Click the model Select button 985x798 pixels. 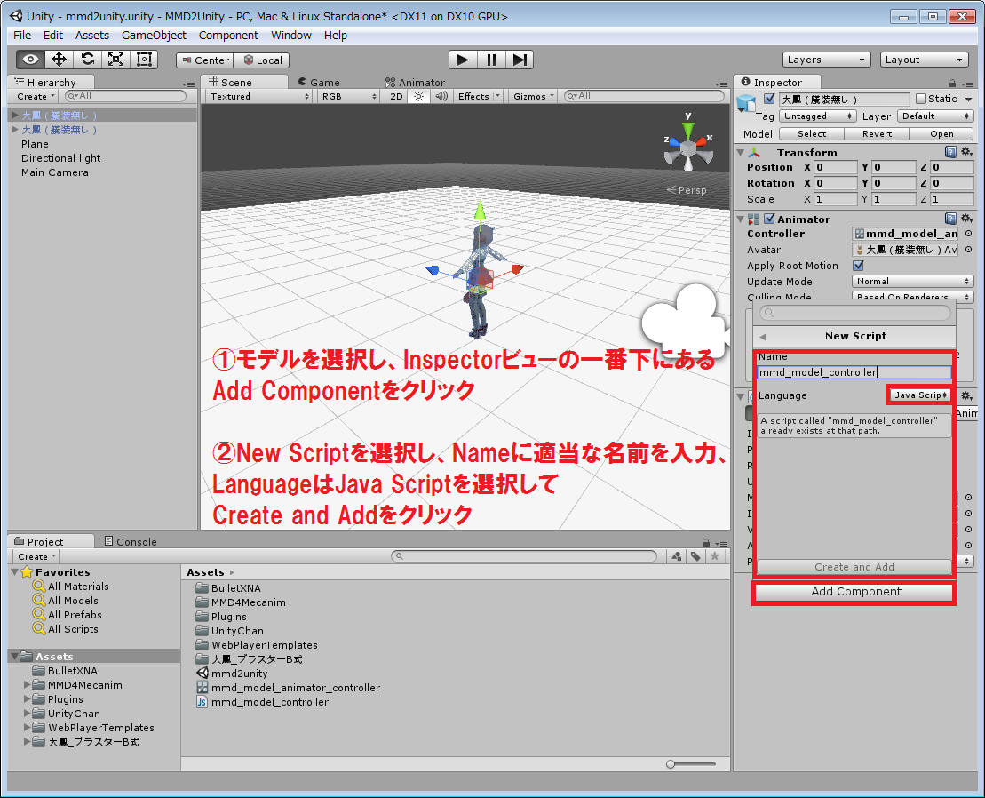click(812, 134)
